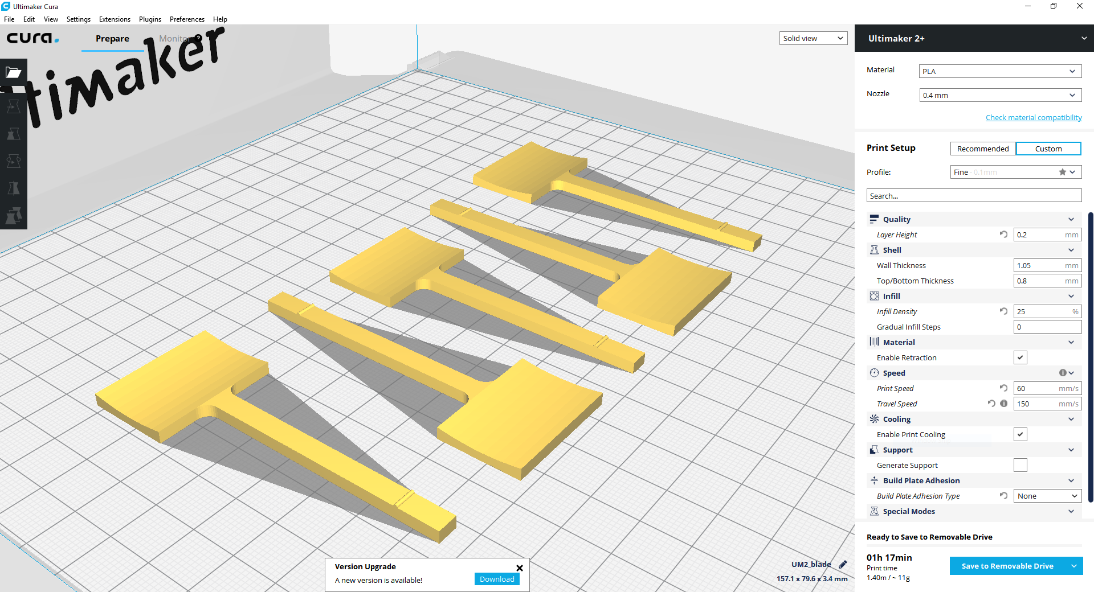Click the Cooling fan icon
Screen dimensions: 1094x592
[874, 419]
